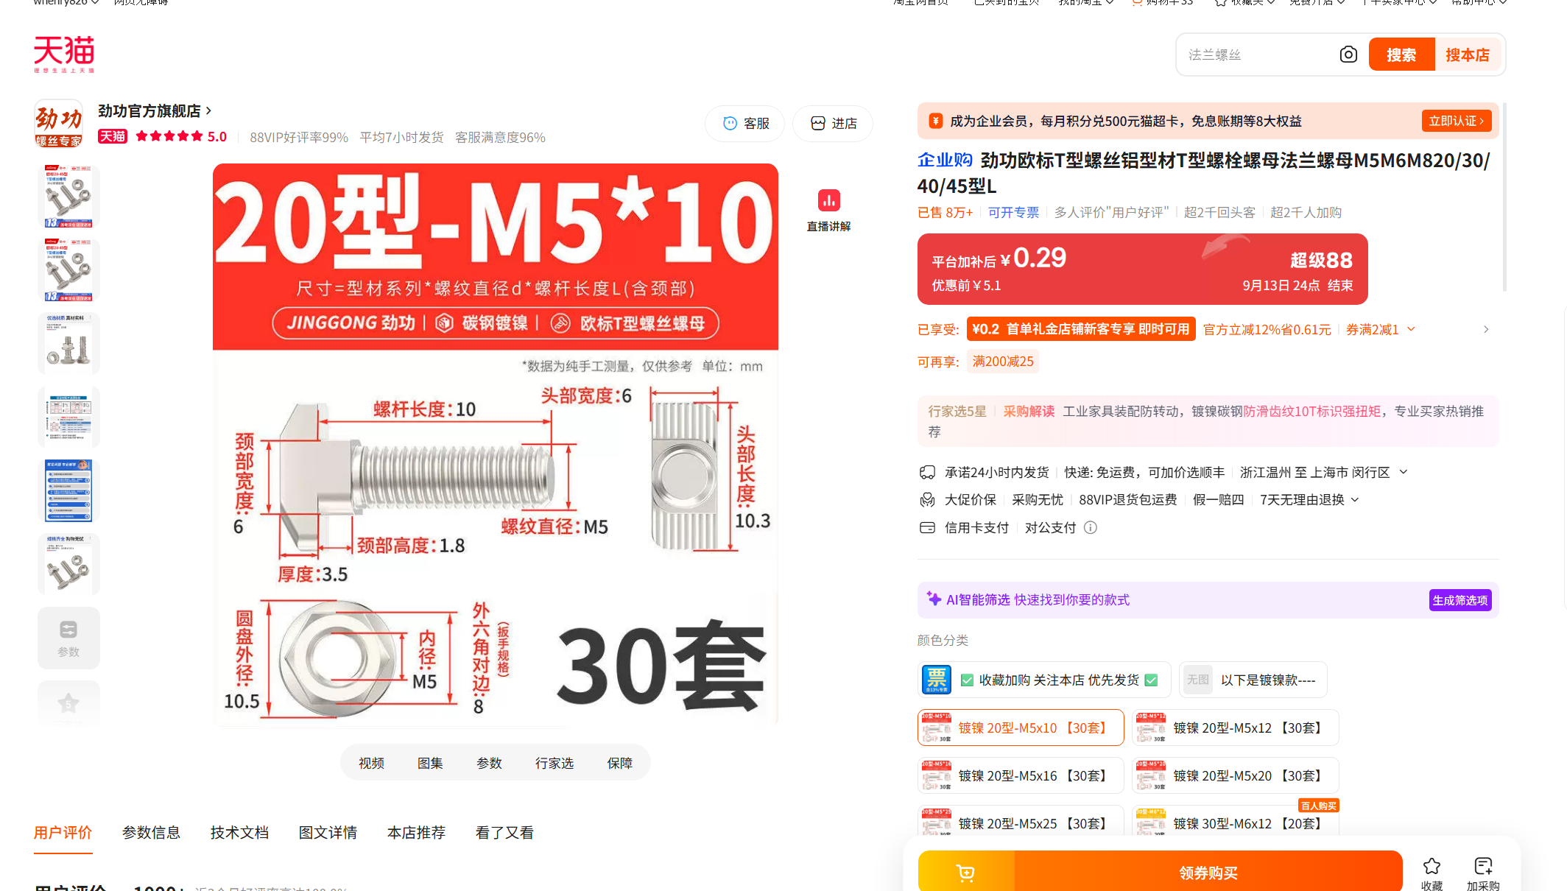
Task: Click the 采购解读 link
Action: click(1029, 411)
